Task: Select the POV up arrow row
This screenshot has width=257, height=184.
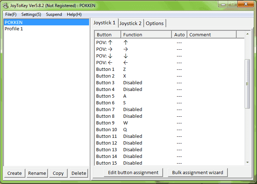Action: pyautogui.click(x=170, y=43)
